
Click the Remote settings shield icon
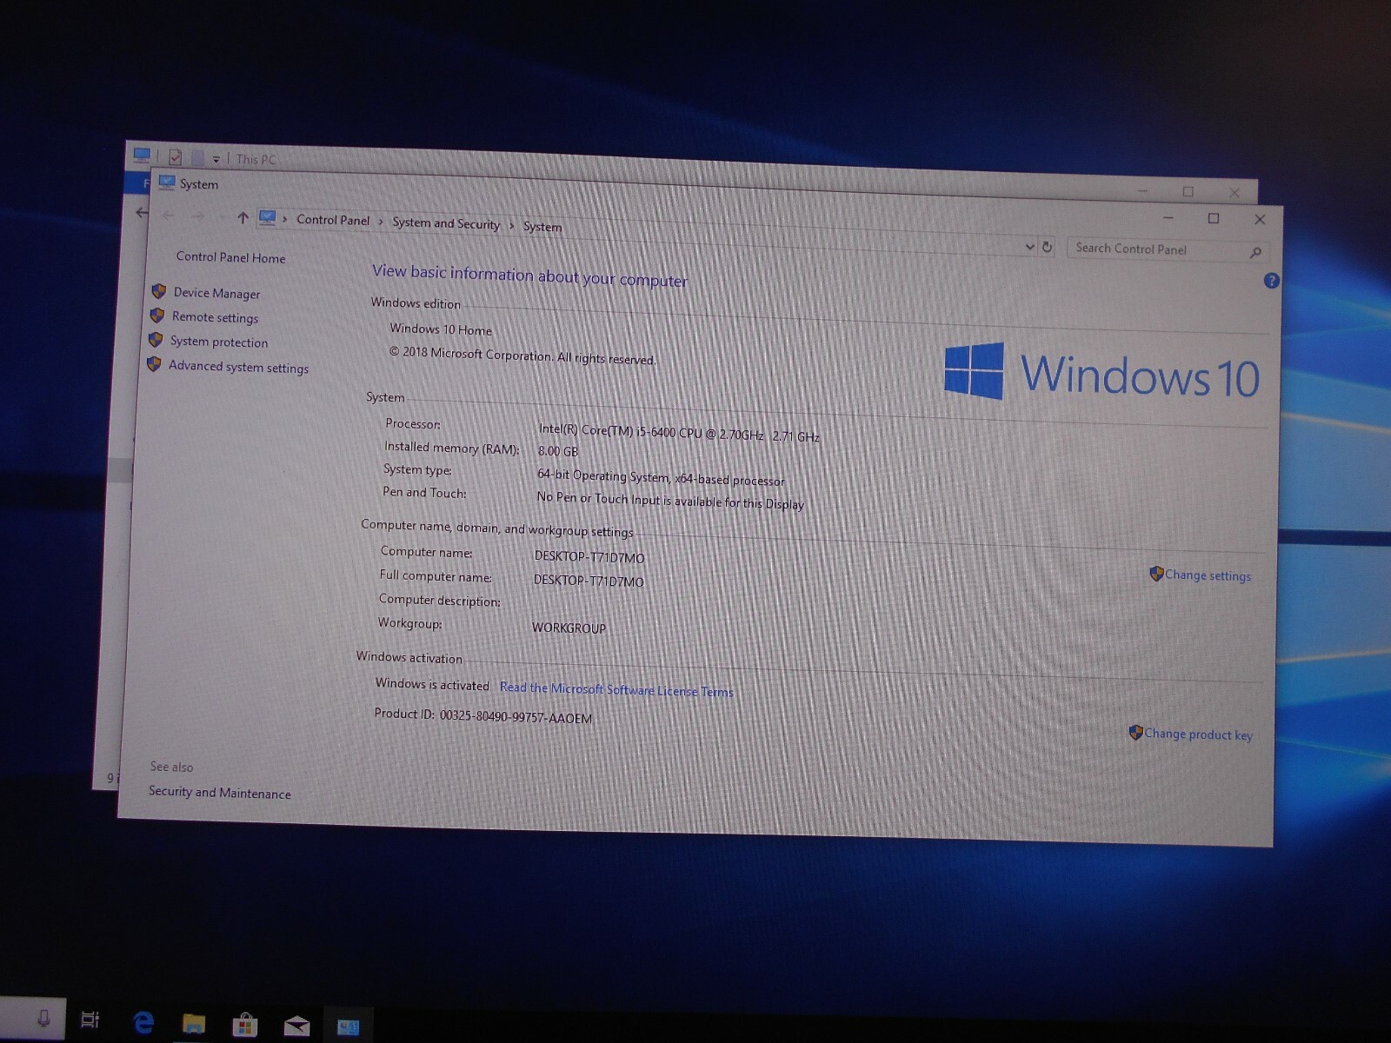pos(156,316)
